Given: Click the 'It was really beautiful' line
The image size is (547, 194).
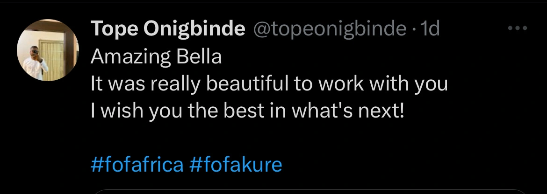Looking at the screenshot, I should (x=269, y=84).
